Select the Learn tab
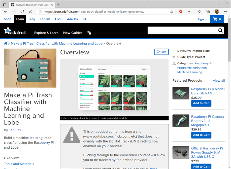This screenshot has height=169, width=231. click(20, 19)
